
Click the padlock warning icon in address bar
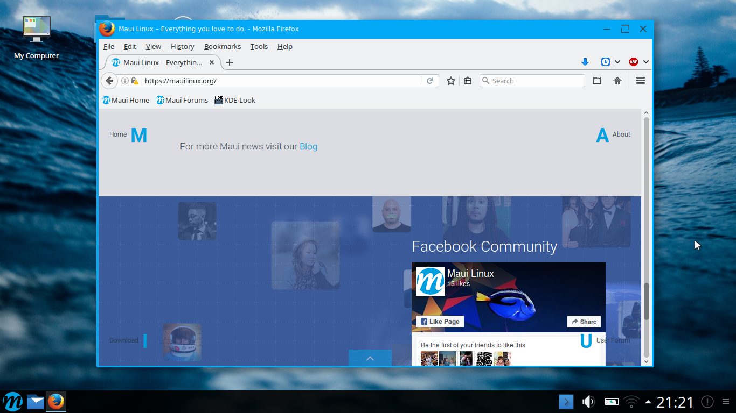point(134,81)
